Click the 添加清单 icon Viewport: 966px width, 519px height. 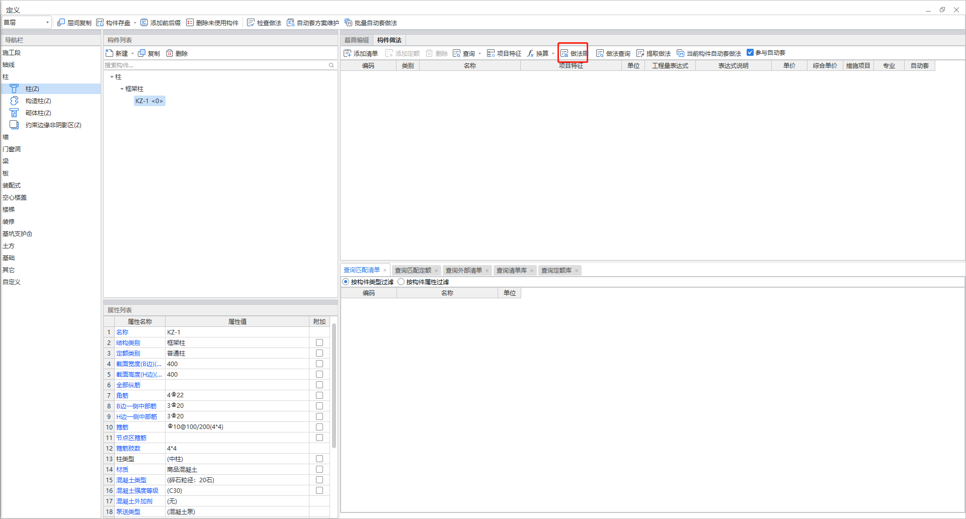[347, 53]
